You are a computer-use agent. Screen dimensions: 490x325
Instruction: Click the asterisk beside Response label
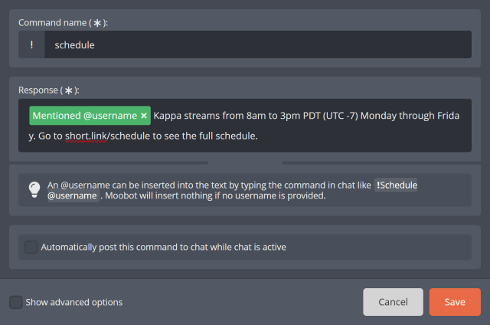(68, 90)
